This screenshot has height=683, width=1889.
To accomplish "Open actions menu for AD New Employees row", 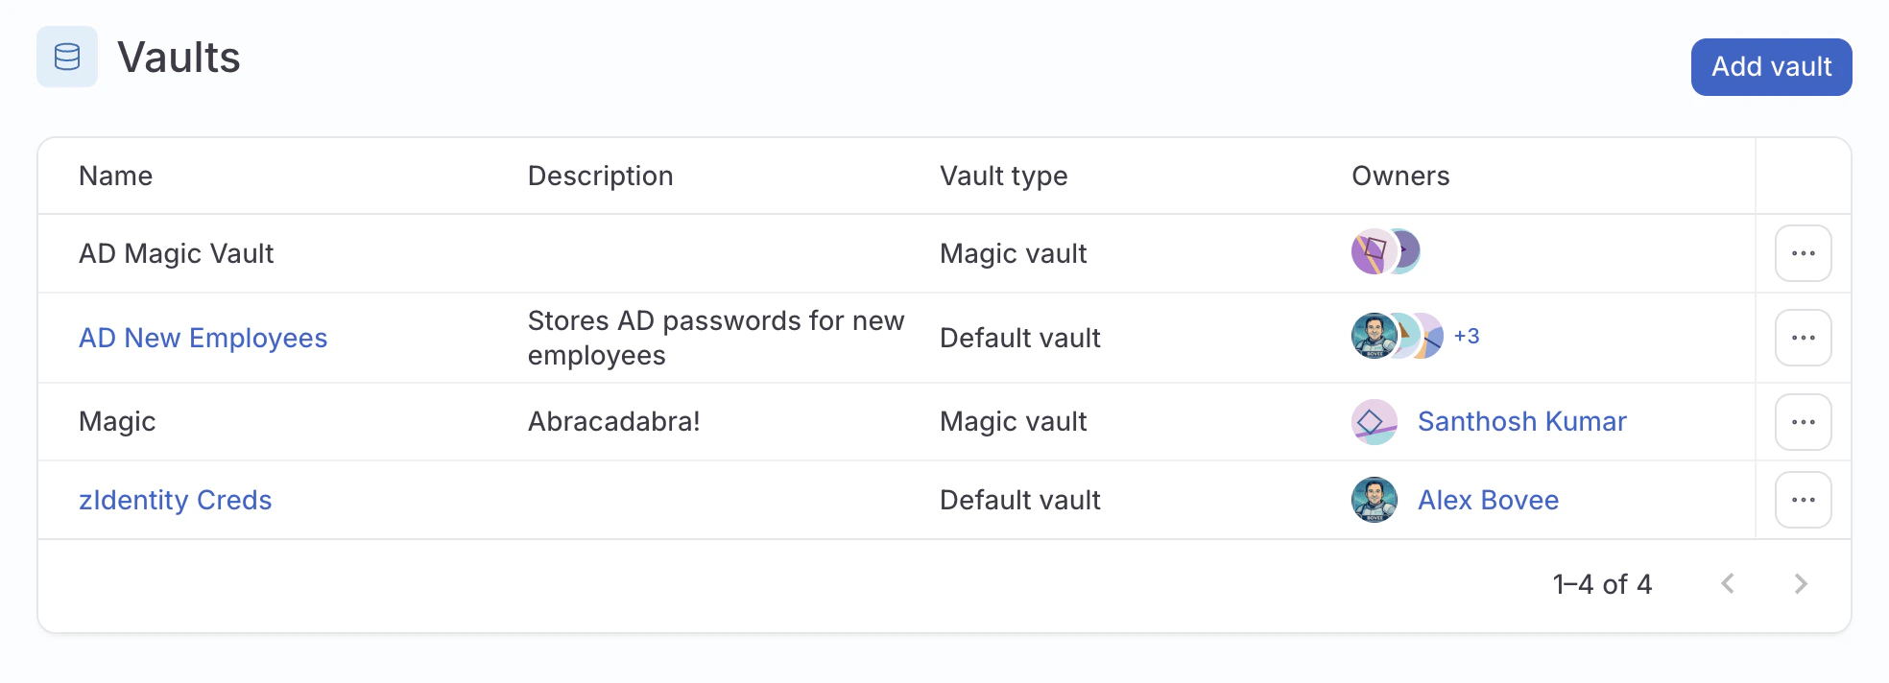I will point(1803,337).
